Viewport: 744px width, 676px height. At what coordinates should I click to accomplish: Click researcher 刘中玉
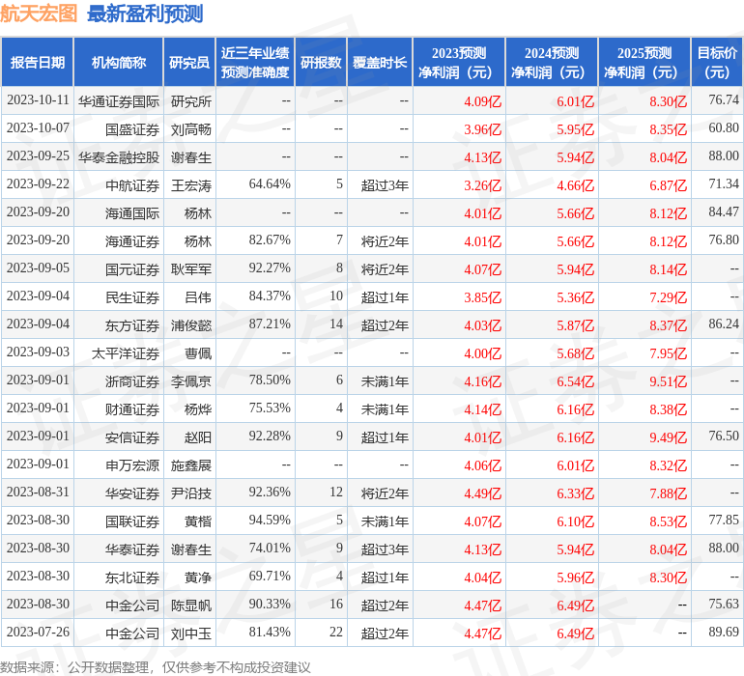click(x=190, y=633)
